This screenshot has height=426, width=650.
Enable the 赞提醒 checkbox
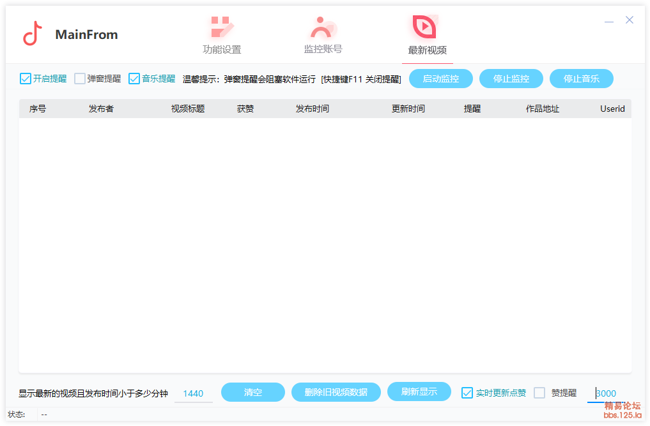click(539, 393)
